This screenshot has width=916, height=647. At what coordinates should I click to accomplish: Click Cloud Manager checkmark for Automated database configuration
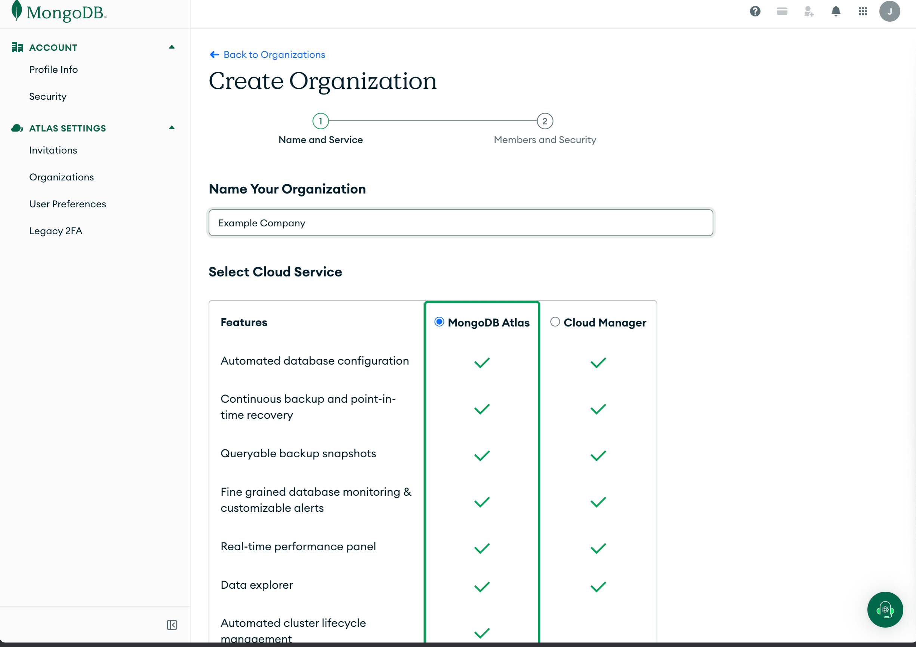coord(598,363)
